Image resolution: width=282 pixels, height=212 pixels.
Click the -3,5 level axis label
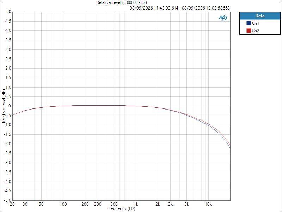[x=7, y=172]
